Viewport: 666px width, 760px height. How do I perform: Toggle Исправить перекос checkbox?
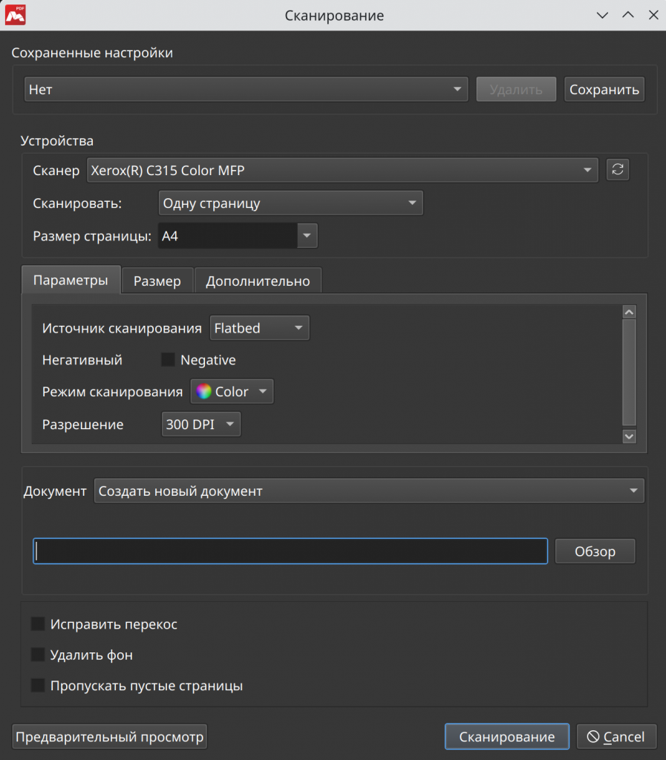[x=38, y=624]
